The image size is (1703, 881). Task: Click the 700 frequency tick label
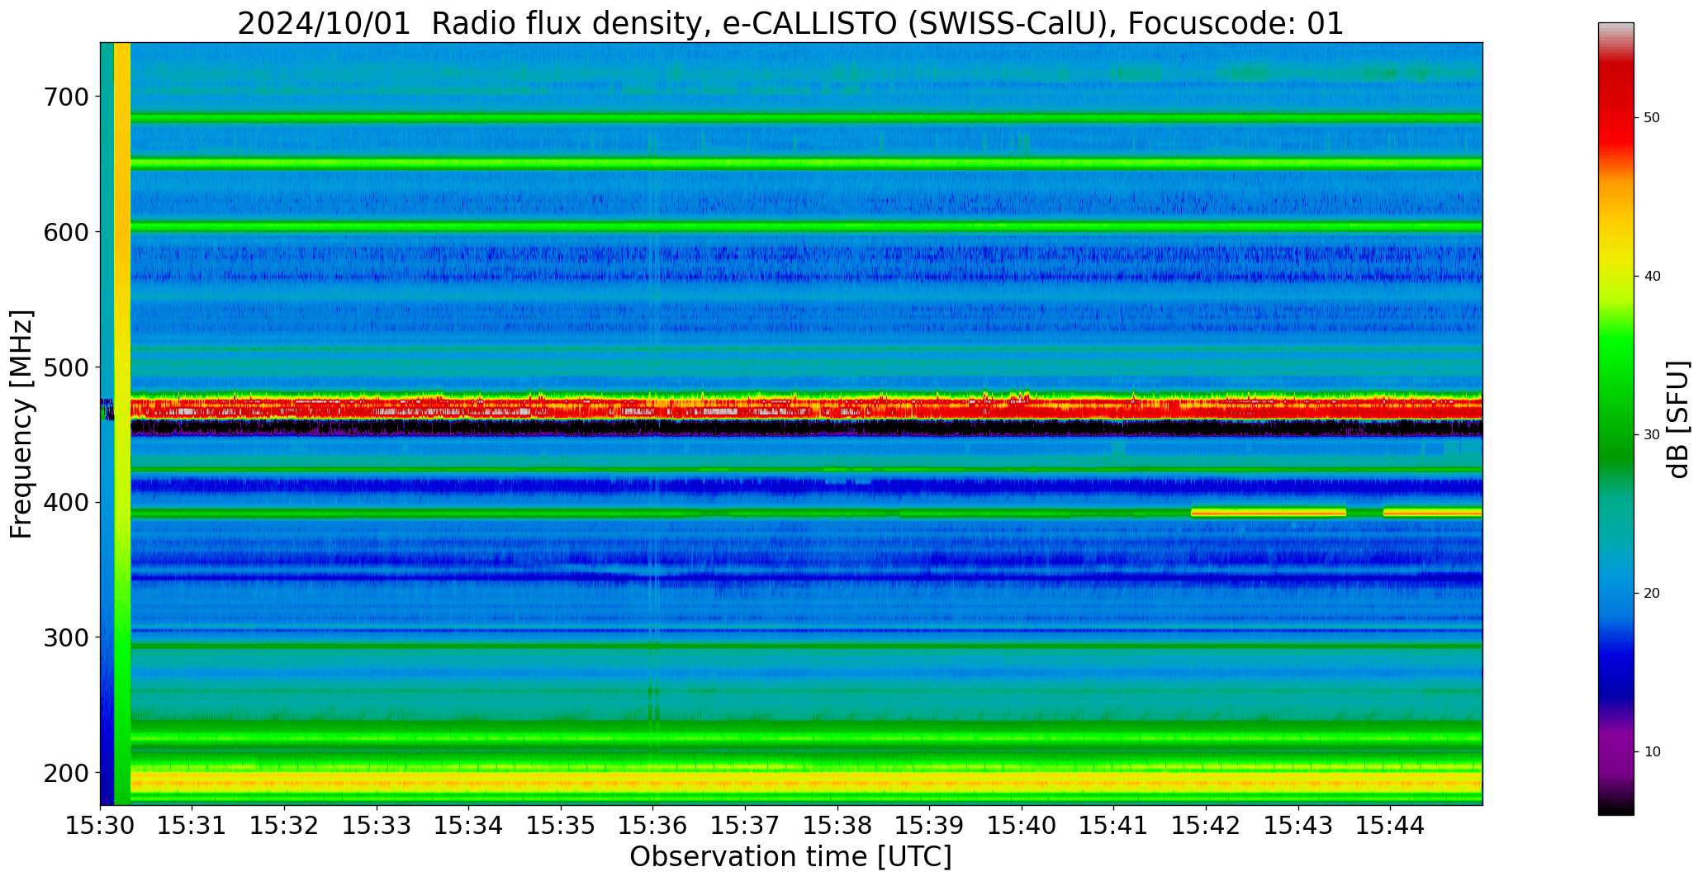tap(64, 97)
